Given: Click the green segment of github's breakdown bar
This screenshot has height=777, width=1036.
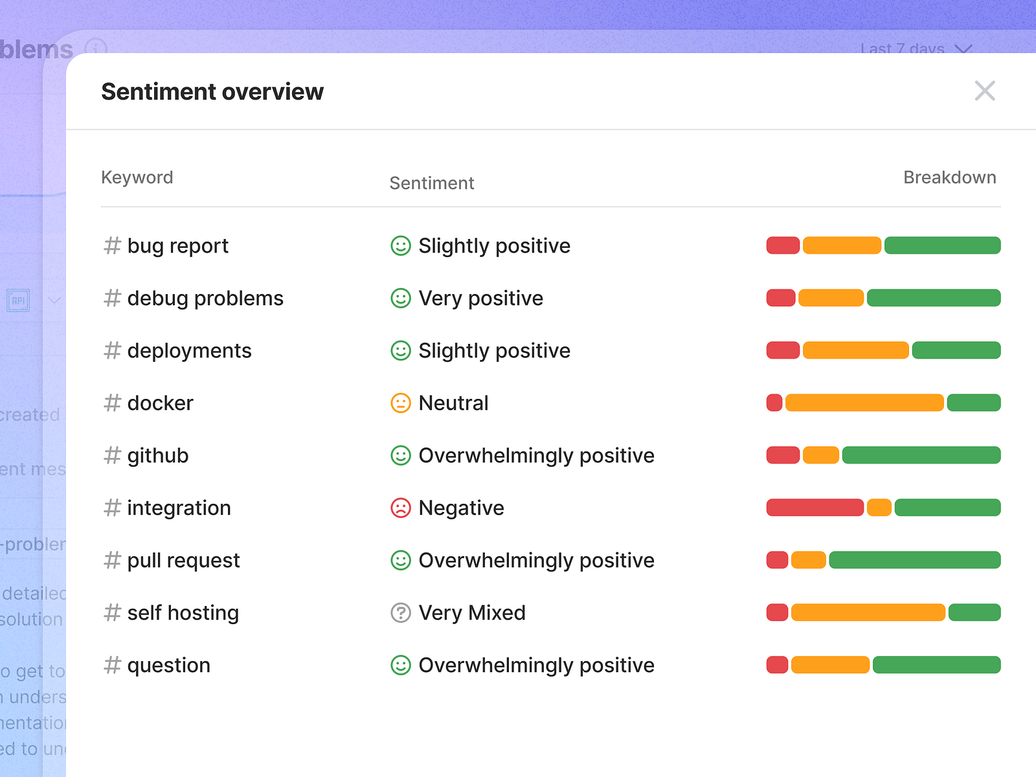Looking at the screenshot, I should pyautogui.click(x=921, y=455).
